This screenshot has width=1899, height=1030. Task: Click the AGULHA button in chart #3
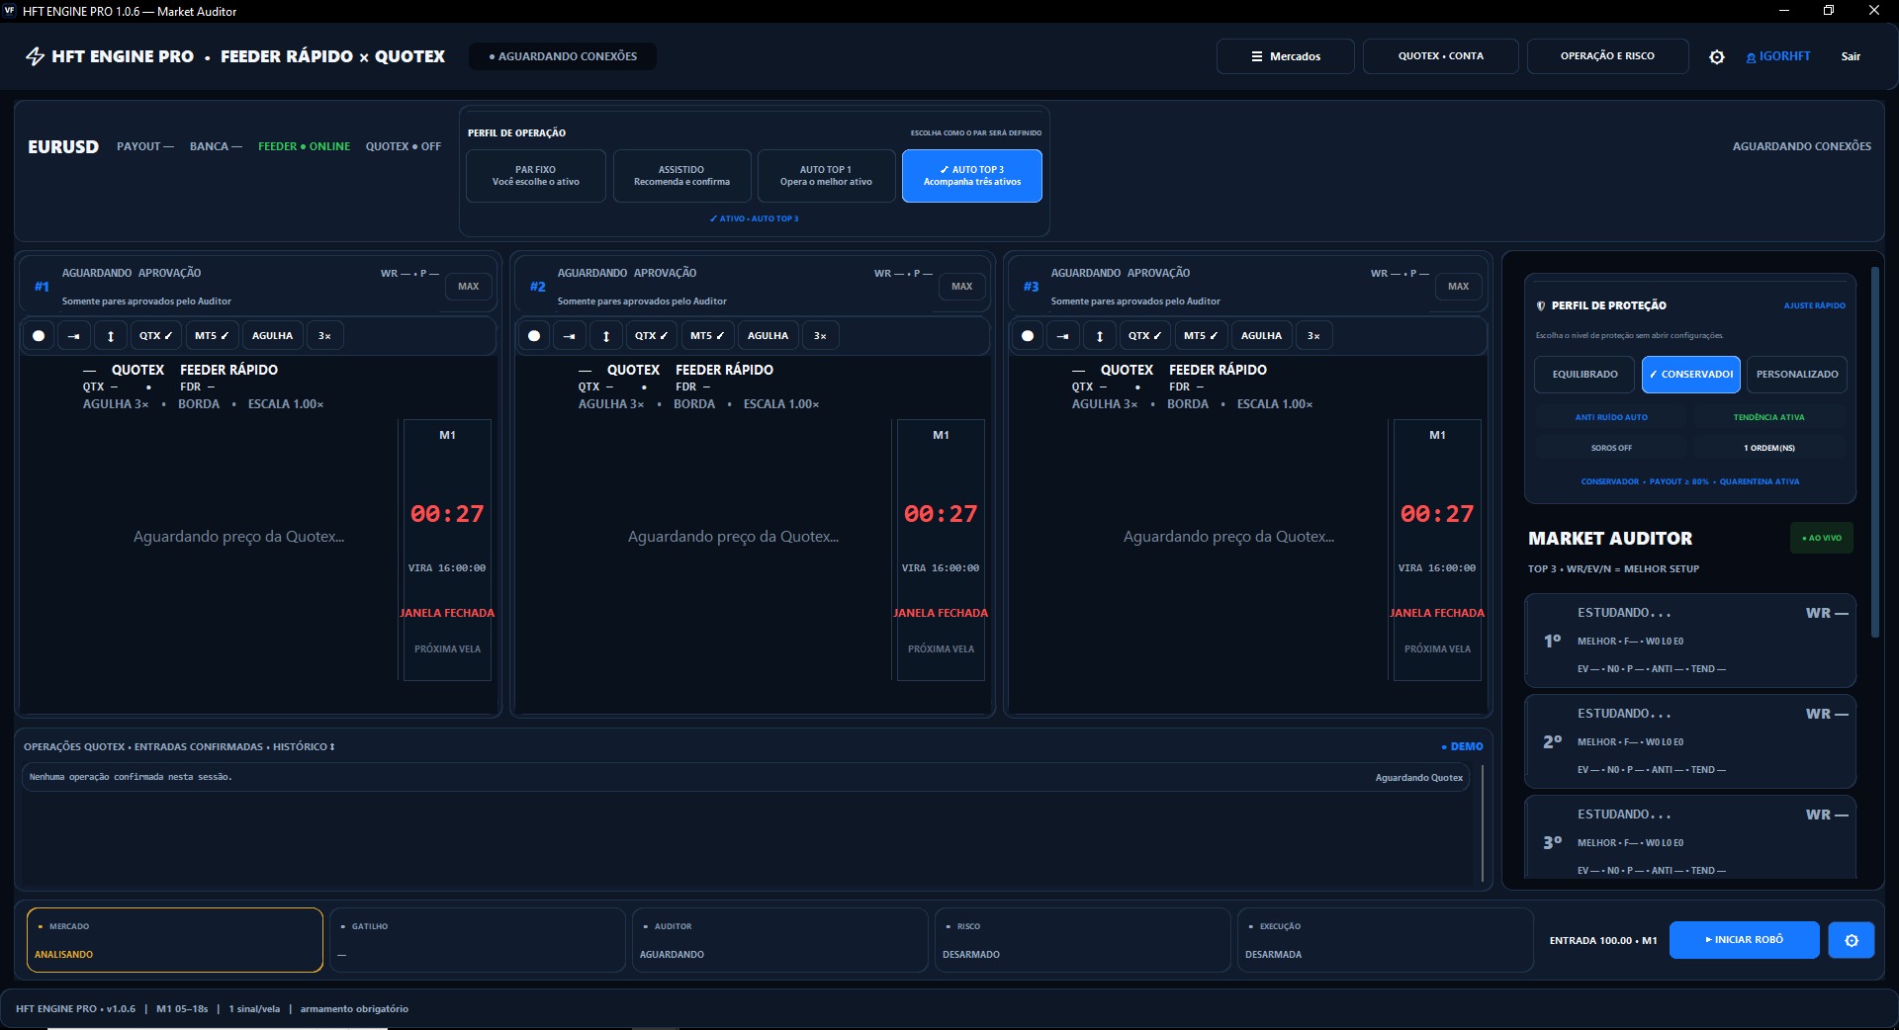pyautogui.click(x=1261, y=336)
